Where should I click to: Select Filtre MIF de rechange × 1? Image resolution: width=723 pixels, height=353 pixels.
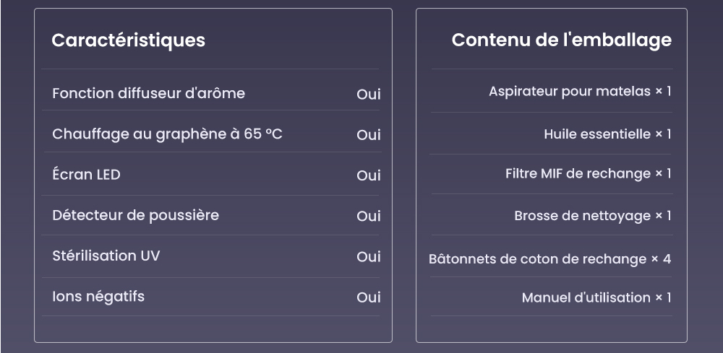[x=589, y=174]
